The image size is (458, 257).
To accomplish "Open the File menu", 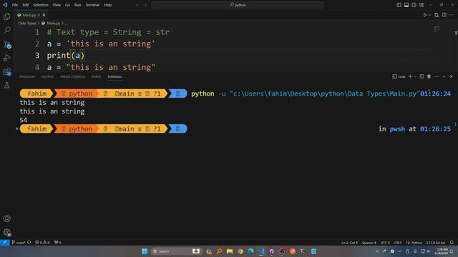I will pyautogui.click(x=15, y=5).
